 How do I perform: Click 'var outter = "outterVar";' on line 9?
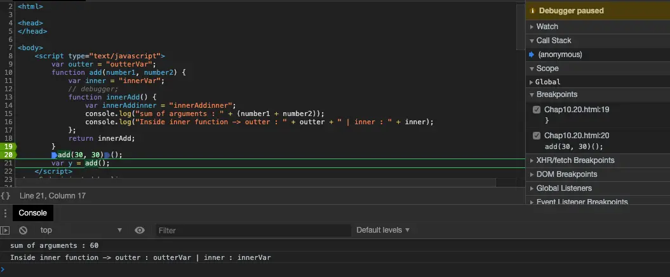[x=104, y=64]
